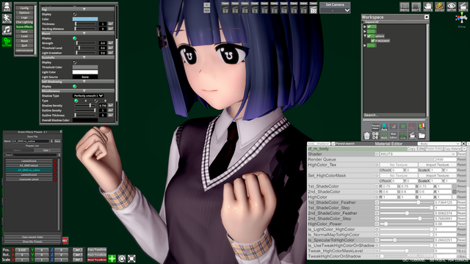Click the route arrow icon in Workspace
The image size is (470, 264).
(403, 136)
